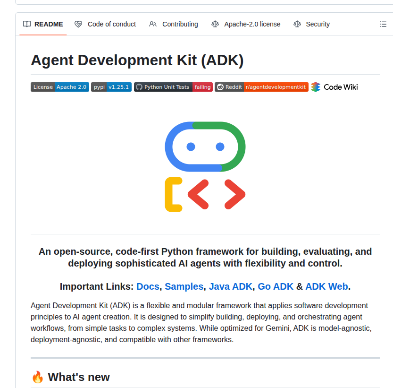
Task: Open the Samples link
Action: (x=184, y=286)
